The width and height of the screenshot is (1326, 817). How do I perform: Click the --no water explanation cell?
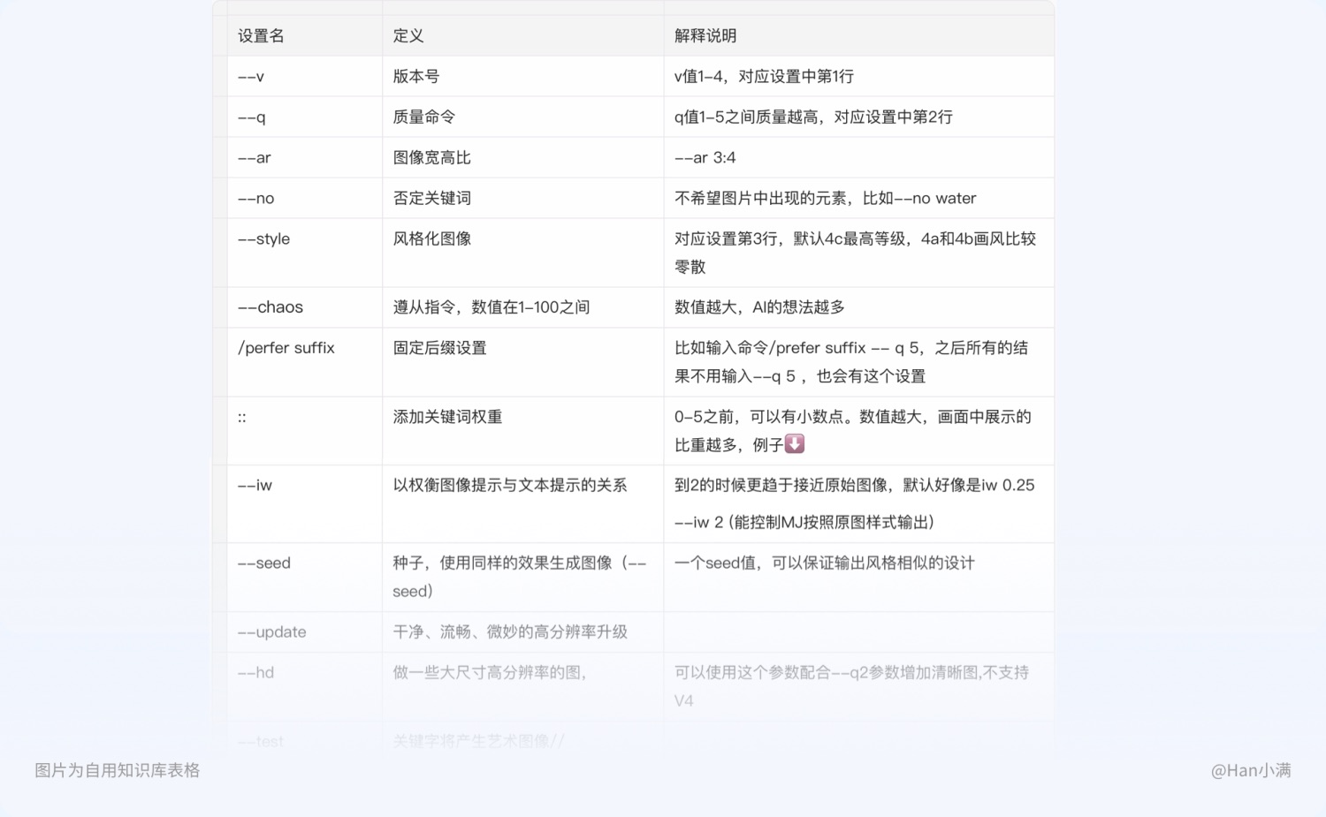tap(859, 199)
